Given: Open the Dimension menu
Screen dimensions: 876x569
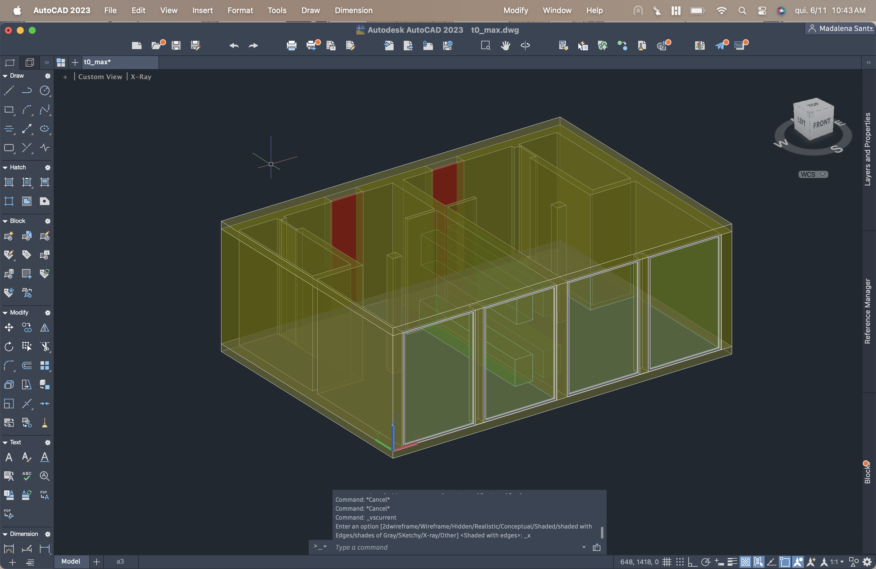Looking at the screenshot, I should [353, 10].
